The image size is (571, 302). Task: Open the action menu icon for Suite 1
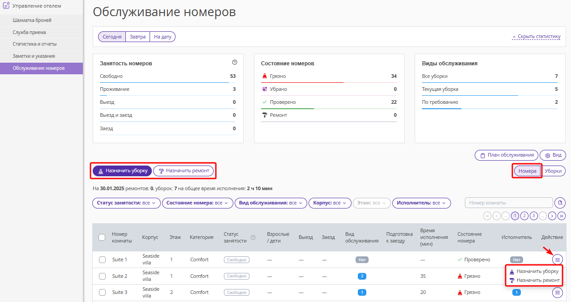(x=558, y=259)
